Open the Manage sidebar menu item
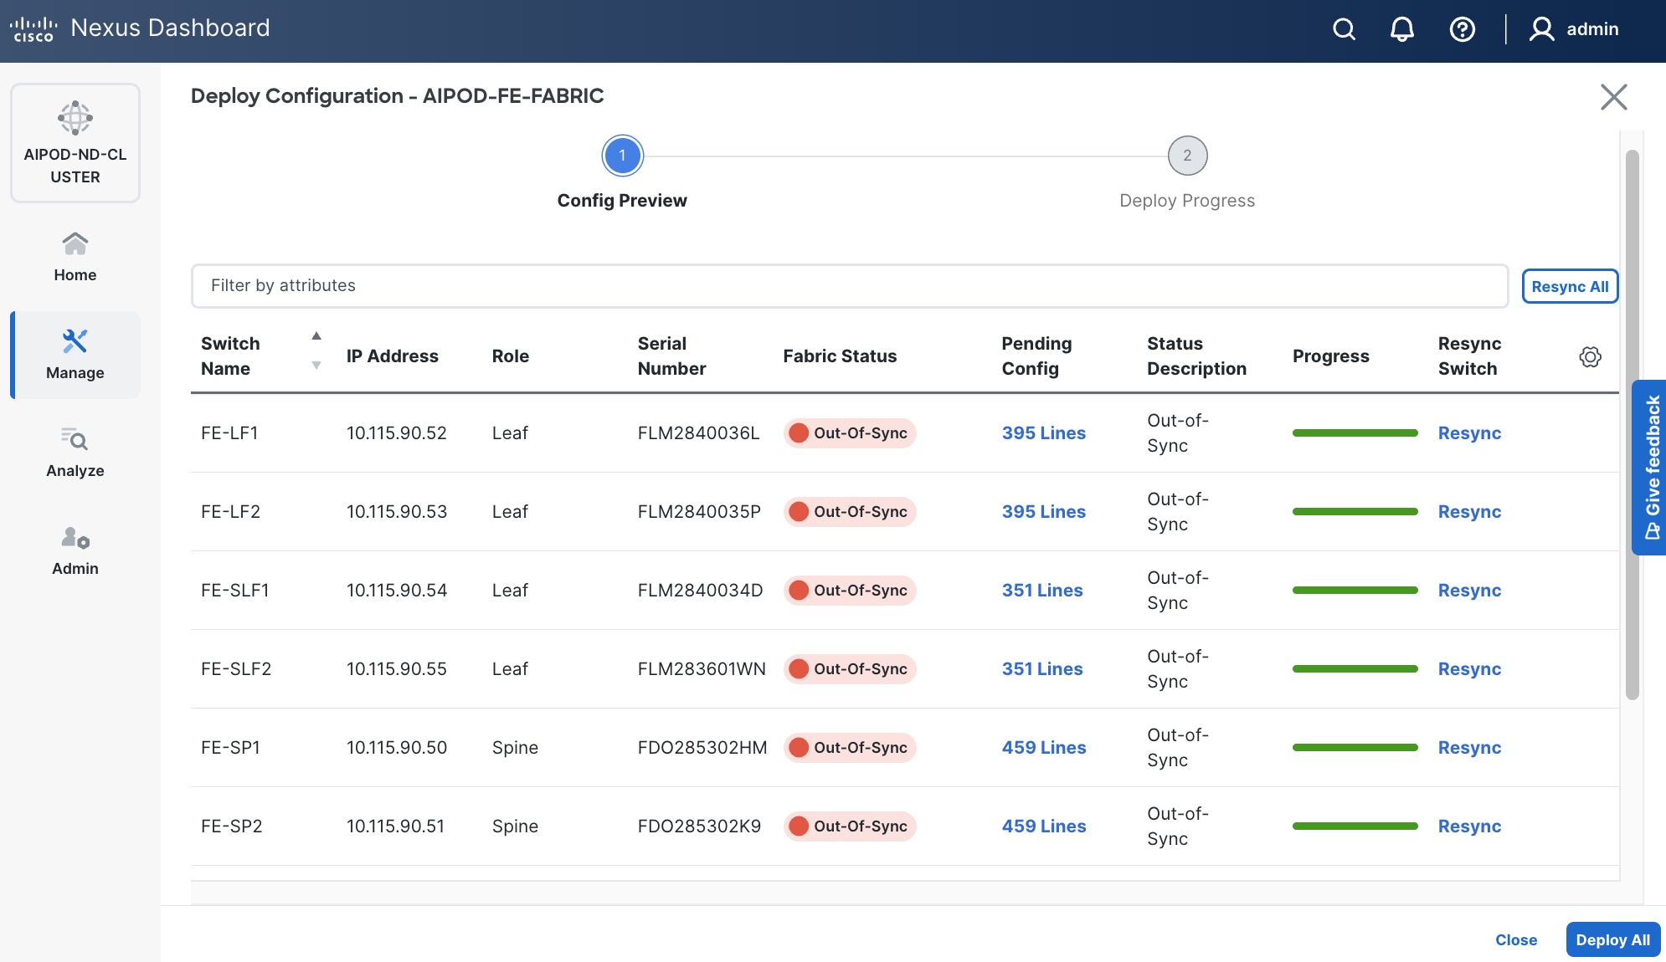The image size is (1666, 962). (75, 355)
